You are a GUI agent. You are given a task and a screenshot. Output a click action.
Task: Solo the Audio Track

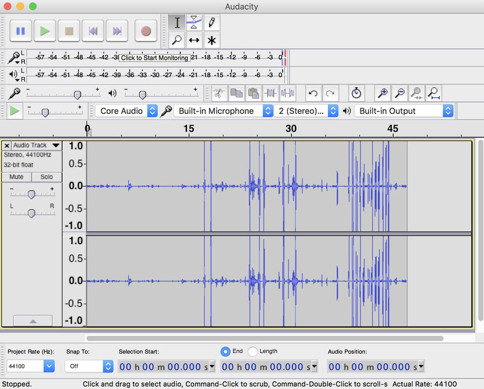(x=46, y=177)
